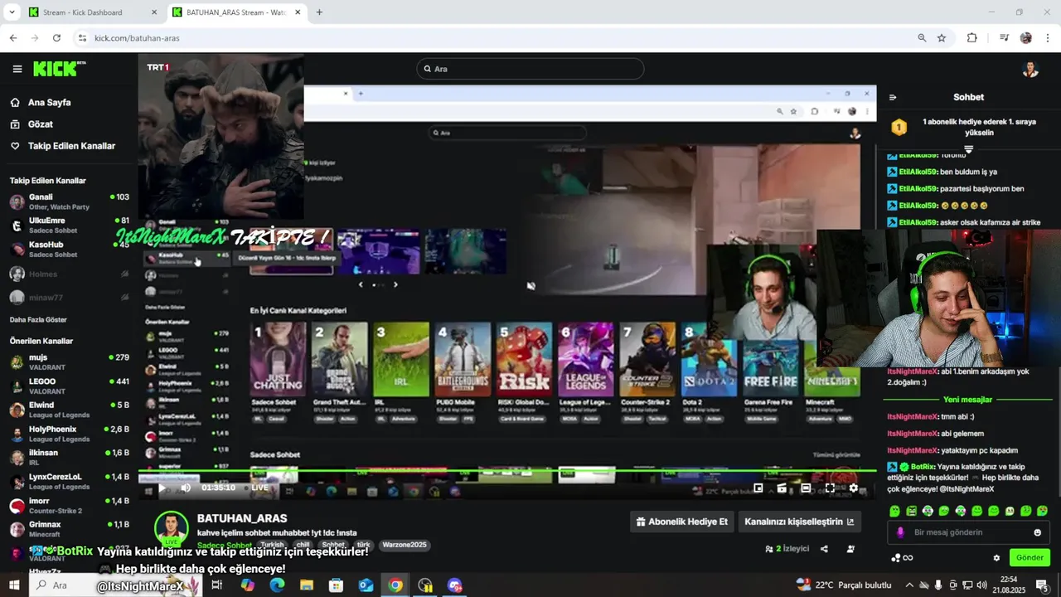Click BotRix username in chat
Image resolution: width=1061 pixels, height=597 pixels.
923,467
